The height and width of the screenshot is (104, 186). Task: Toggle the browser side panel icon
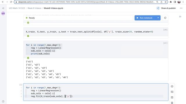[x=175, y=2]
